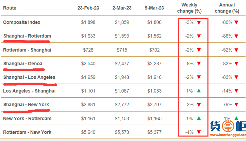The image size is (246, 141).
Task: Click the Composite Index annual change arrow
Action: (x=236, y=23)
